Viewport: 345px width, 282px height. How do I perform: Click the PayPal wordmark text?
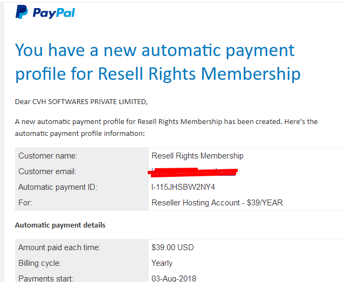pos(54,13)
